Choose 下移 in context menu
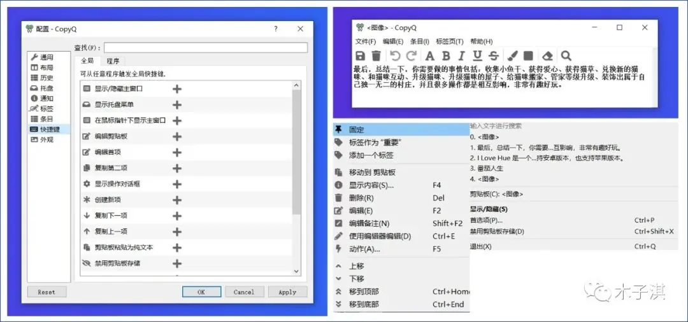Screen dimensions: 688x322 [x=401, y=279]
